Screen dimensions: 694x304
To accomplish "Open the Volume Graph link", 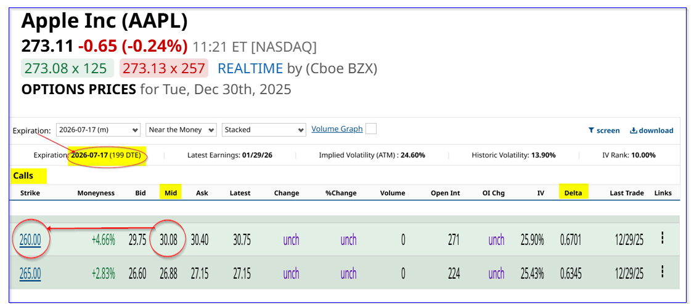I will pos(337,129).
